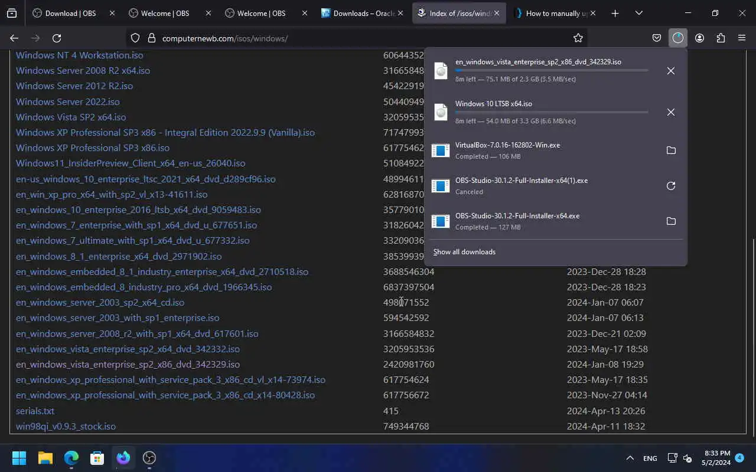Open win98qi_v0.9.3_stock.iso link

66,426
